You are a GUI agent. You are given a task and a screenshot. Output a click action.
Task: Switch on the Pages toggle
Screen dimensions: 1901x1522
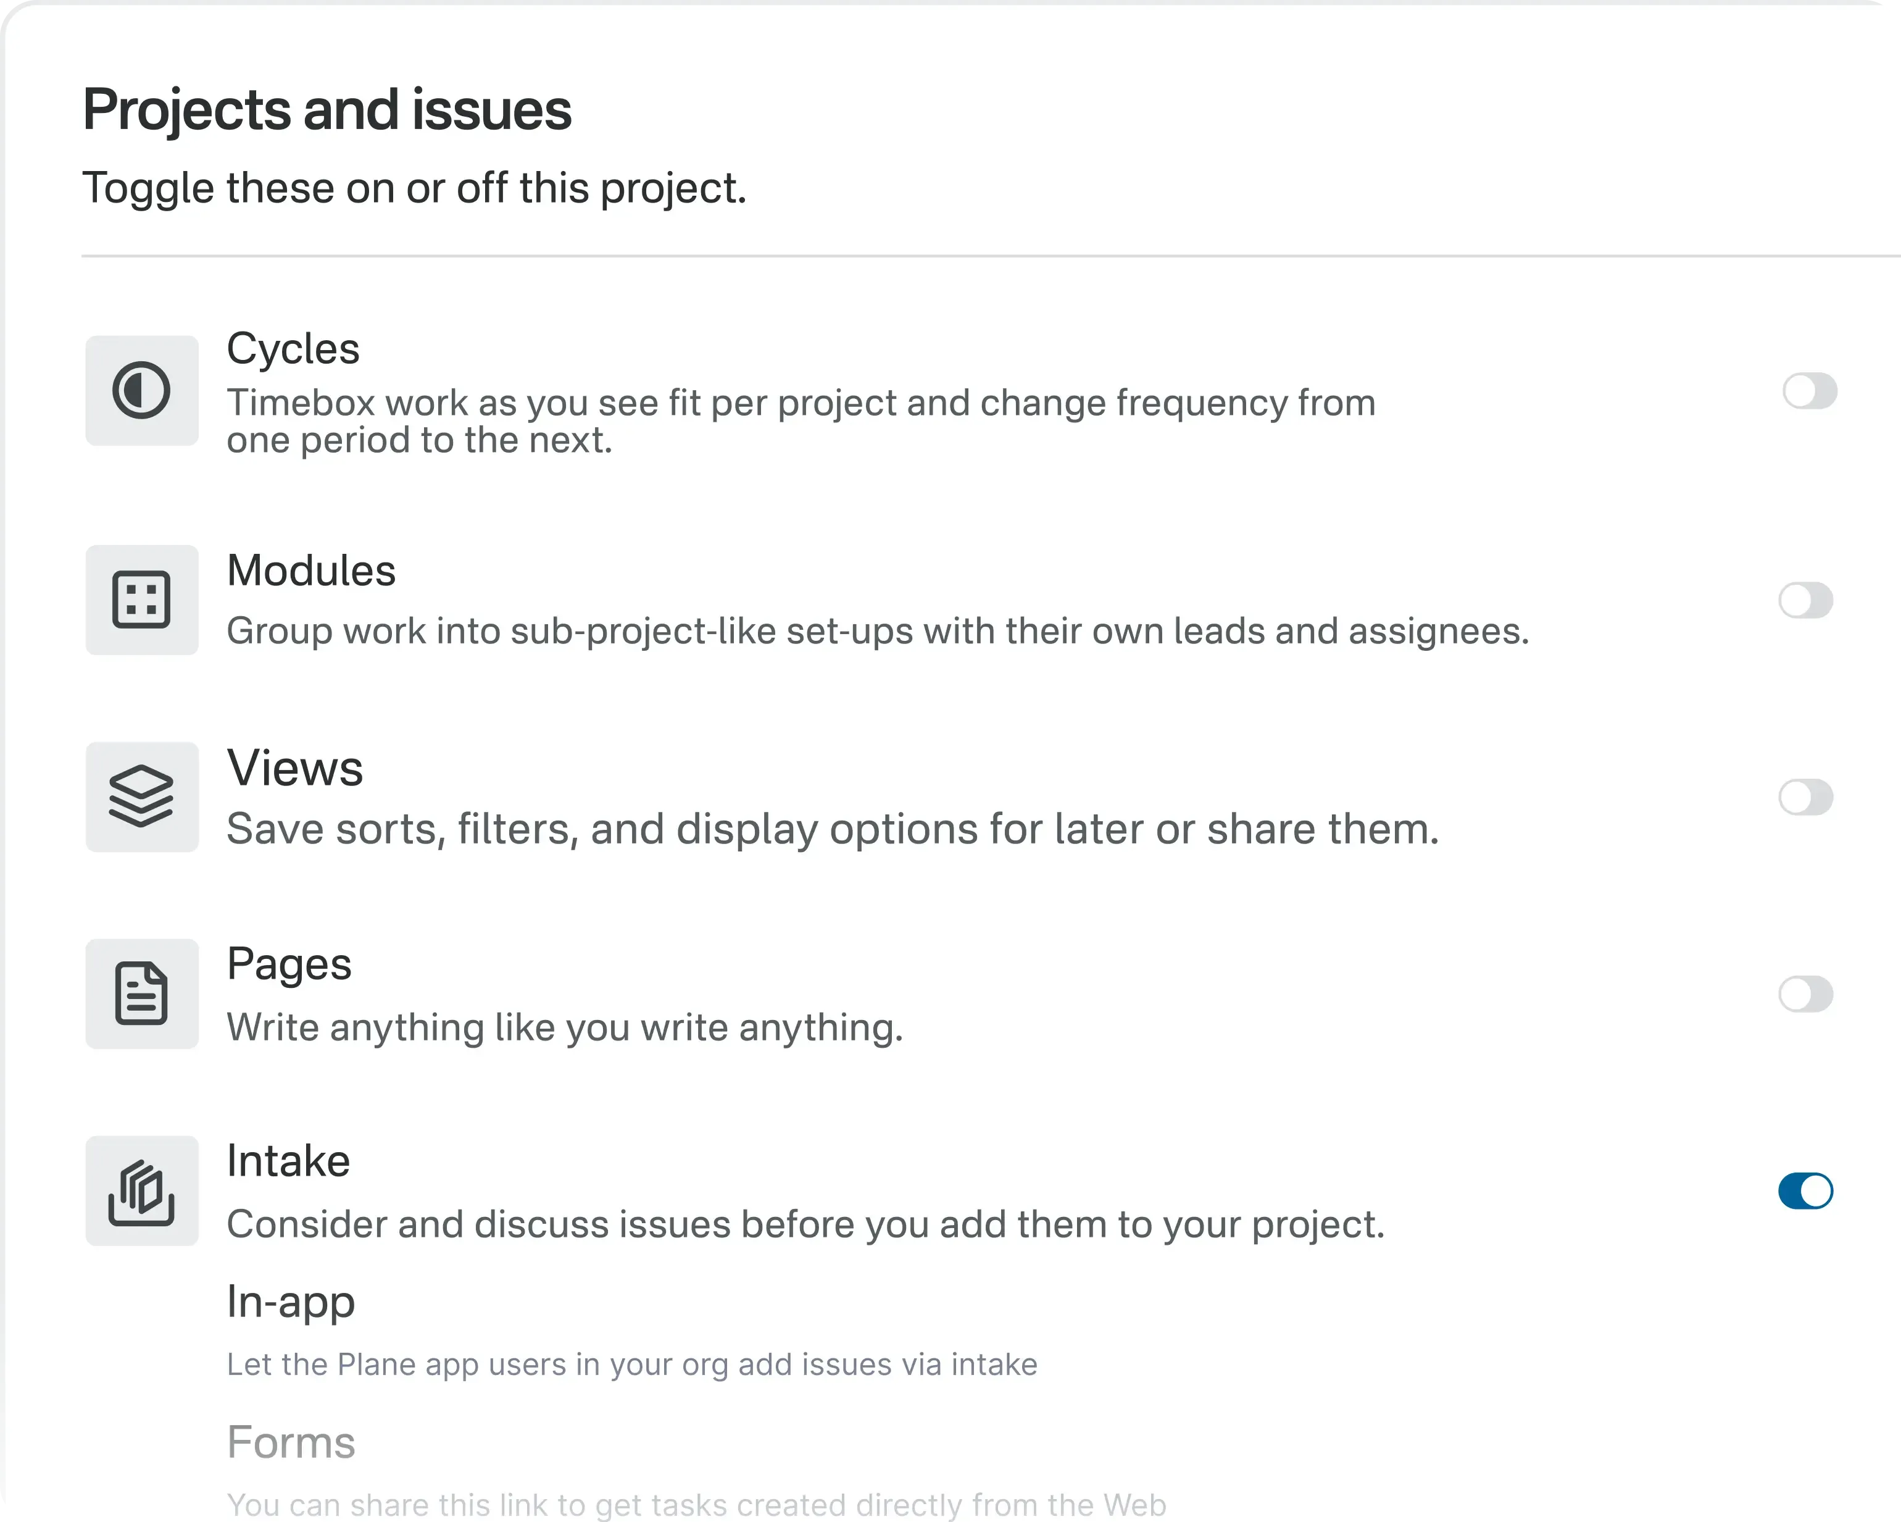coord(1805,994)
